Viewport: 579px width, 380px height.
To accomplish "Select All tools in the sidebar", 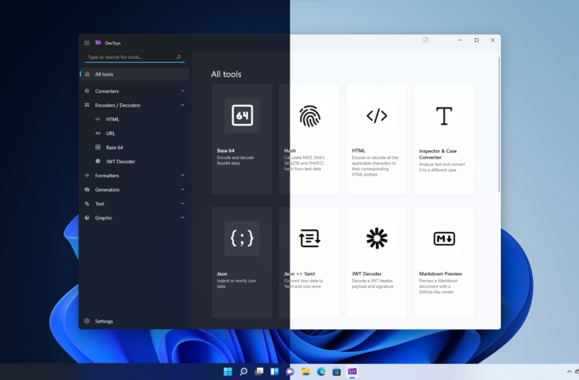I will click(134, 74).
